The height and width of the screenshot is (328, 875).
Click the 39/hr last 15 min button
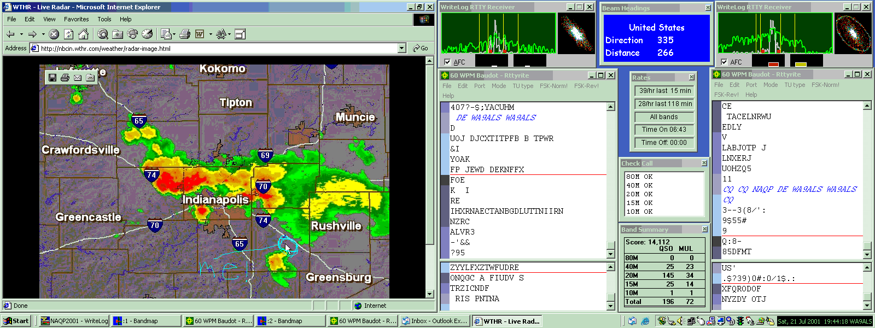[665, 91]
